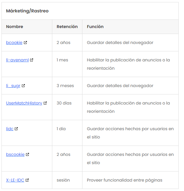Open the li_sugr cookie link

pyautogui.click(x=13, y=86)
